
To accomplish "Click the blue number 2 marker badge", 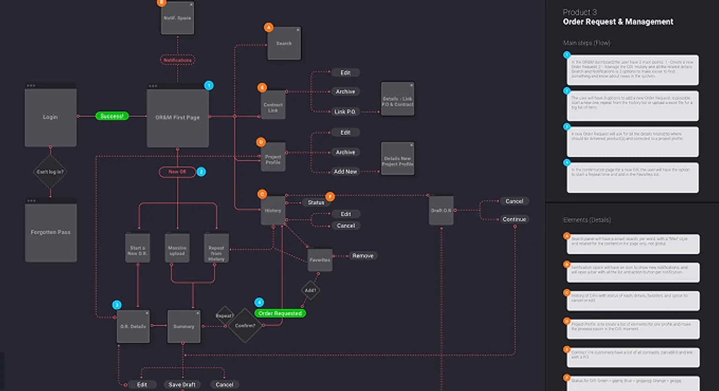I will [x=201, y=172].
